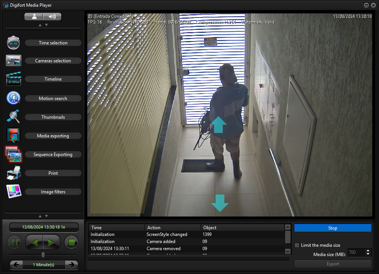379x274 pixels.
Task: Decrease media size with down stepper
Action: coord(368,254)
